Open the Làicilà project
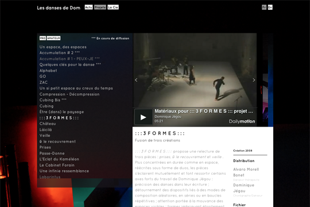The height and width of the screenshot is (207, 310). click(45, 129)
